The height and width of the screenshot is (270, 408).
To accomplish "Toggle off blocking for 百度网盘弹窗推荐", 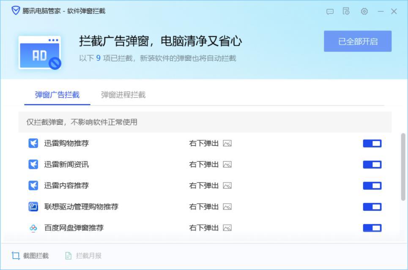I will point(372,228).
